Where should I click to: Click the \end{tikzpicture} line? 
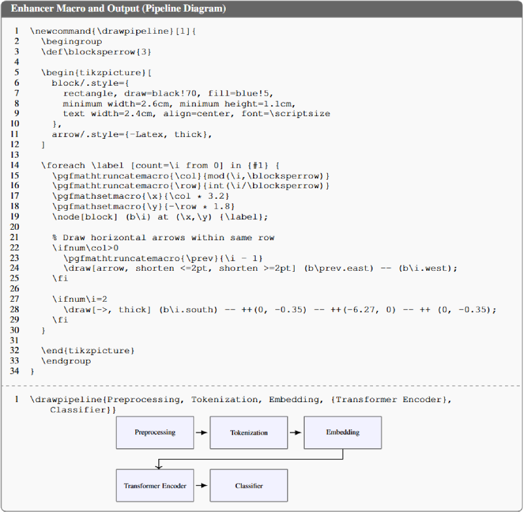pos(88,350)
